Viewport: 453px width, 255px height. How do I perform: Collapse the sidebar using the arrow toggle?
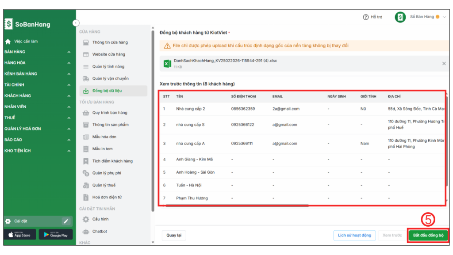click(76, 23)
